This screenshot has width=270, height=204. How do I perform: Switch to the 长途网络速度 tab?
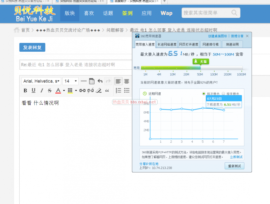(x=167, y=44)
